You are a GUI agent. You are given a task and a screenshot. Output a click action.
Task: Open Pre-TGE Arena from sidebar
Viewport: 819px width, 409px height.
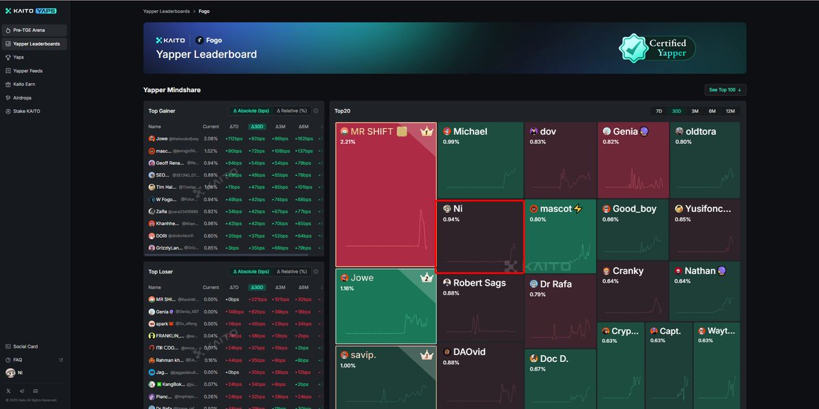[x=34, y=30]
